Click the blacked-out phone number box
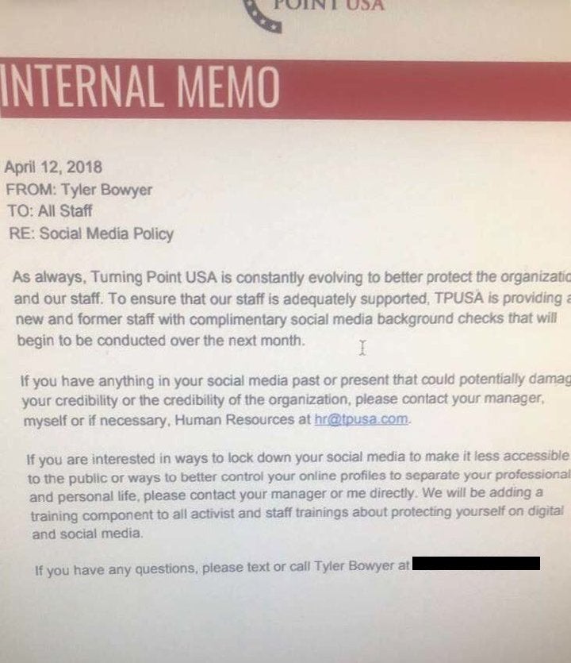 click(x=476, y=563)
